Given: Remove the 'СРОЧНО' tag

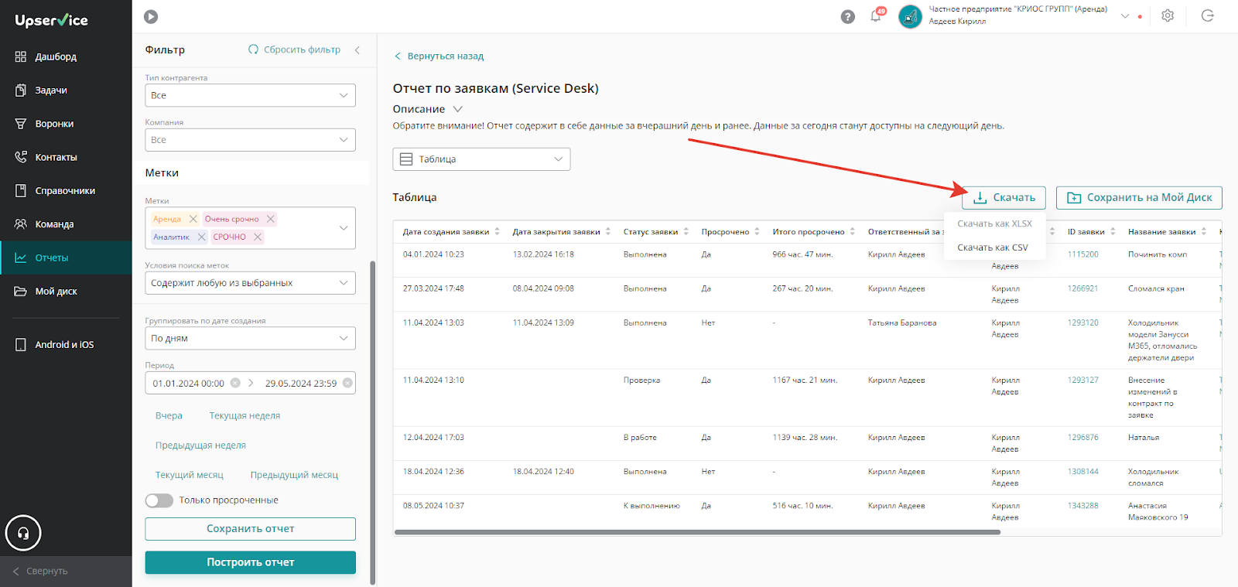Looking at the screenshot, I should pos(258,237).
